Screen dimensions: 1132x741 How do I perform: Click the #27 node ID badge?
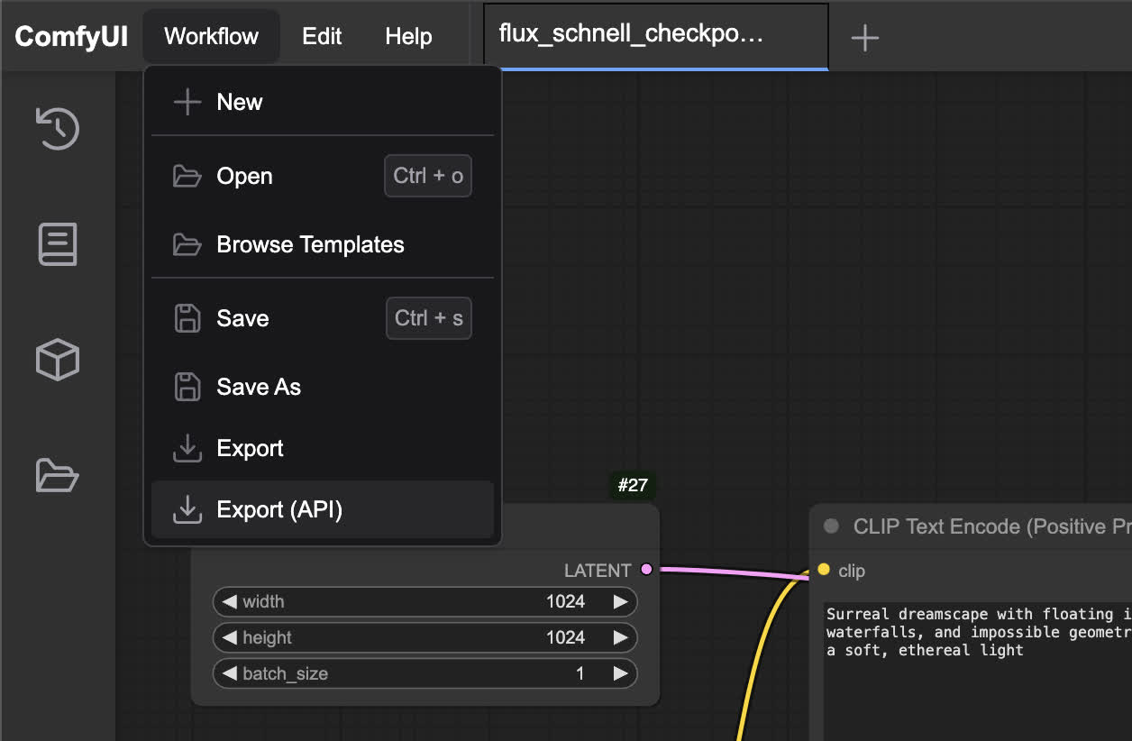pos(633,485)
